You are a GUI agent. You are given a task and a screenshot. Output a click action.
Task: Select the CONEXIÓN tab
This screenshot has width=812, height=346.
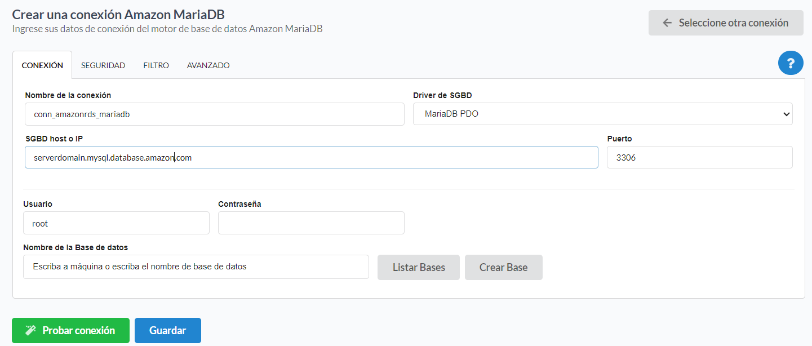[42, 65]
